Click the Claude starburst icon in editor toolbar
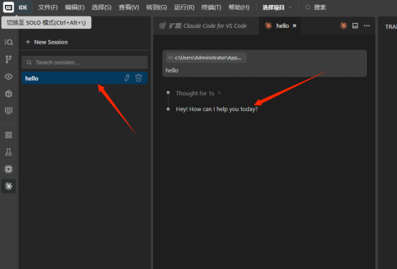 click(x=343, y=26)
